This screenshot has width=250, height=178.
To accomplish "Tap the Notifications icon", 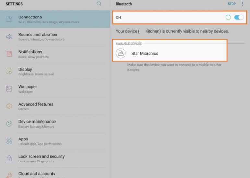I will 9,54.
